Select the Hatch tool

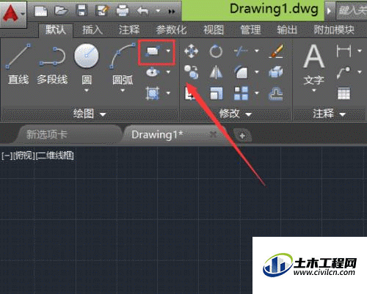point(153,93)
